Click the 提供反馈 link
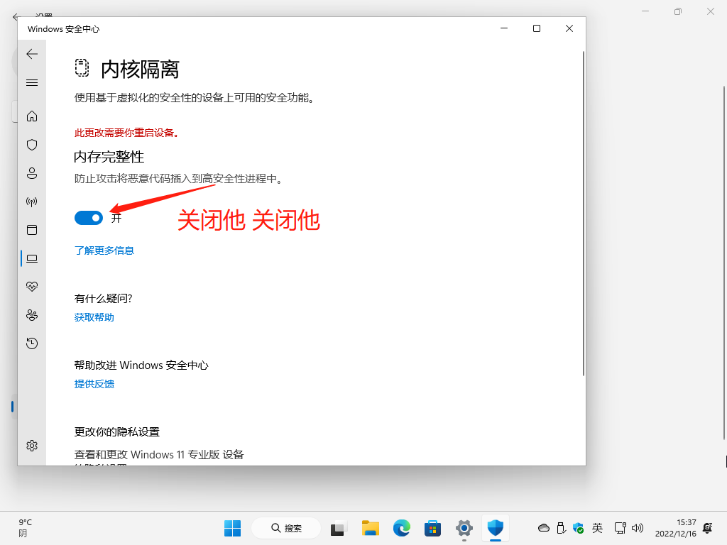This screenshot has width=727, height=545. 94,384
